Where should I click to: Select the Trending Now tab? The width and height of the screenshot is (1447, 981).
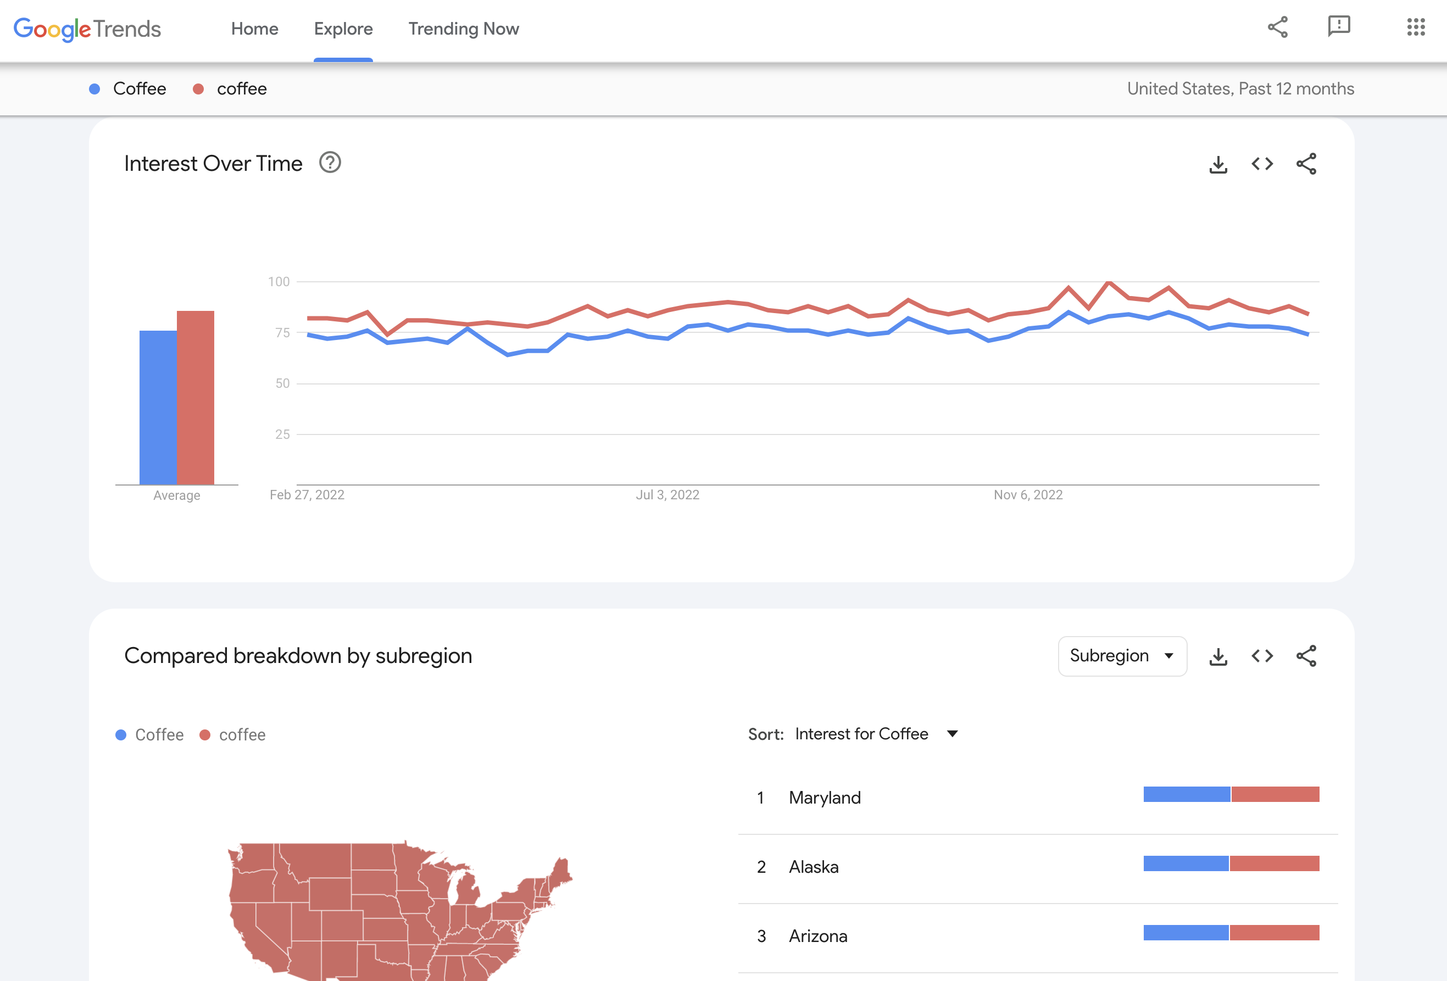[463, 27]
